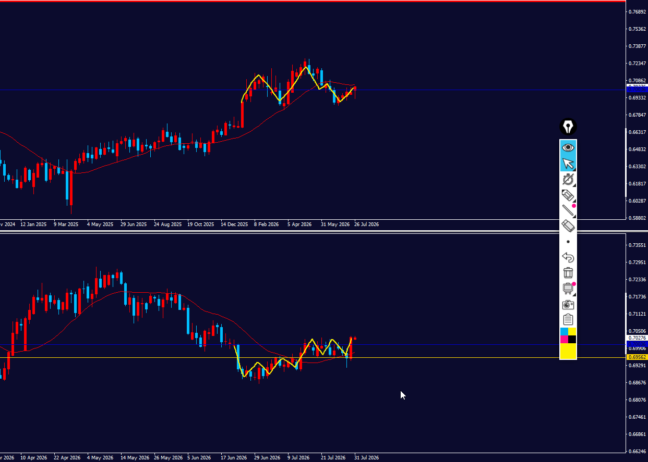Click the 0.66317 price on upper axis
The height and width of the screenshot is (462, 648).
click(638, 132)
